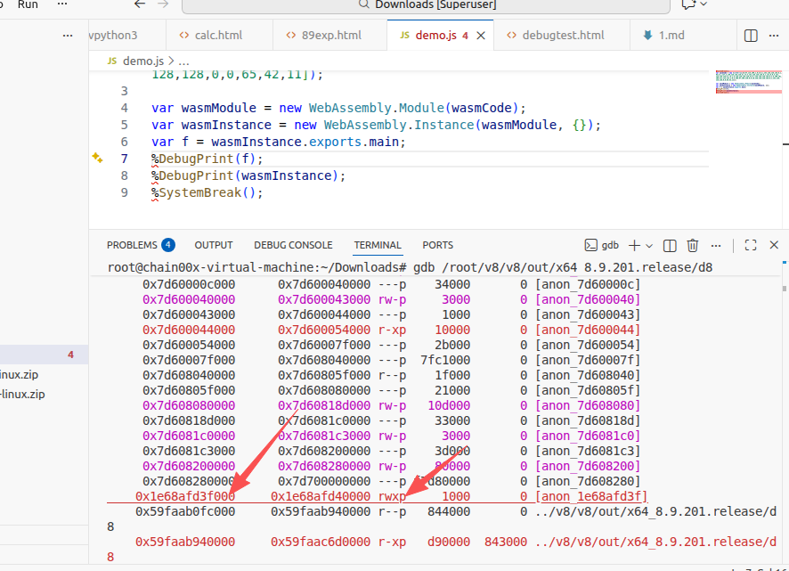This screenshot has width=789, height=571.
Task: Maximize the panel size
Action: click(x=751, y=245)
